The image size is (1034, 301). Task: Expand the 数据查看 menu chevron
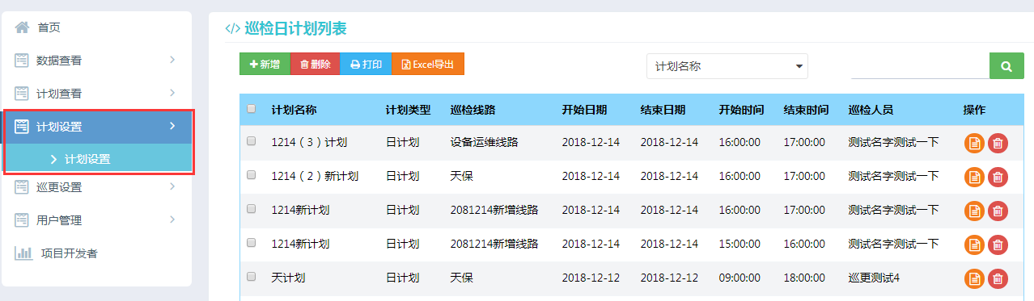point(172,60)
